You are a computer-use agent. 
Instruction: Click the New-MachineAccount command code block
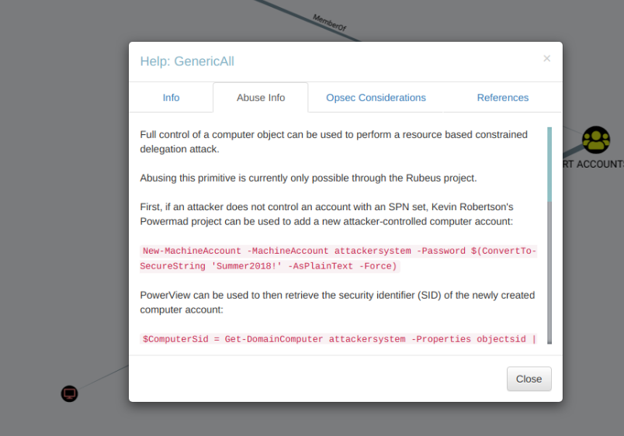click(338, 258)
